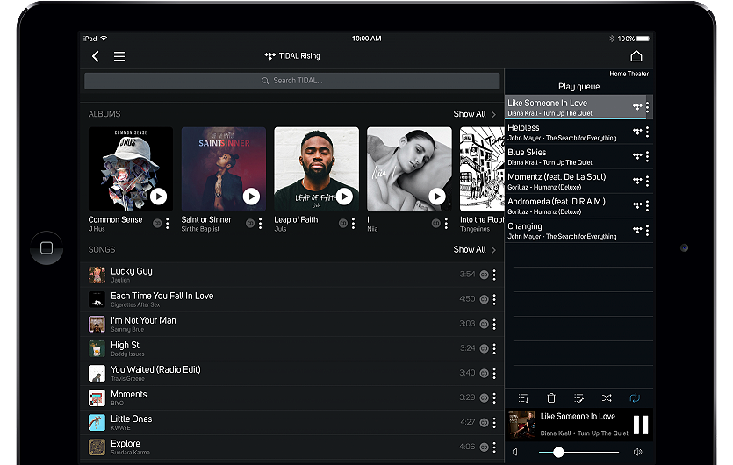Open the hamburger menu
Image resolution: width=733 pixels, height=465 pixels.
tap(119, 56)
